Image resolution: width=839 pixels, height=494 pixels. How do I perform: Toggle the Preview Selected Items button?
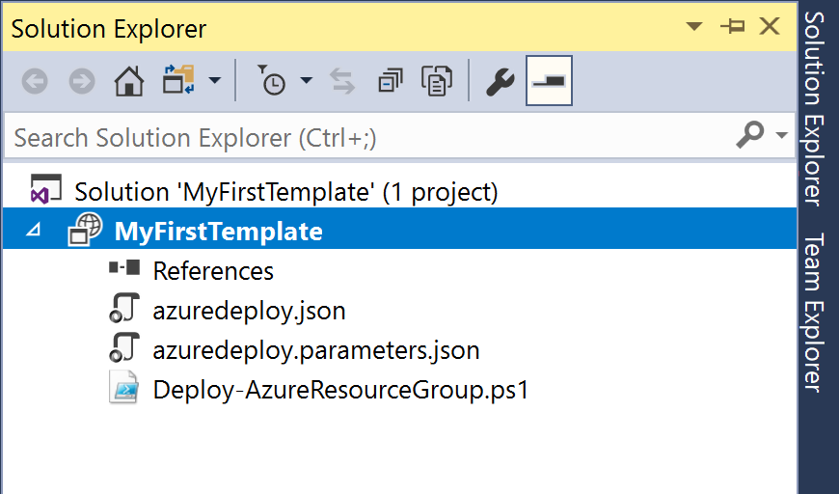pos(549,81)
